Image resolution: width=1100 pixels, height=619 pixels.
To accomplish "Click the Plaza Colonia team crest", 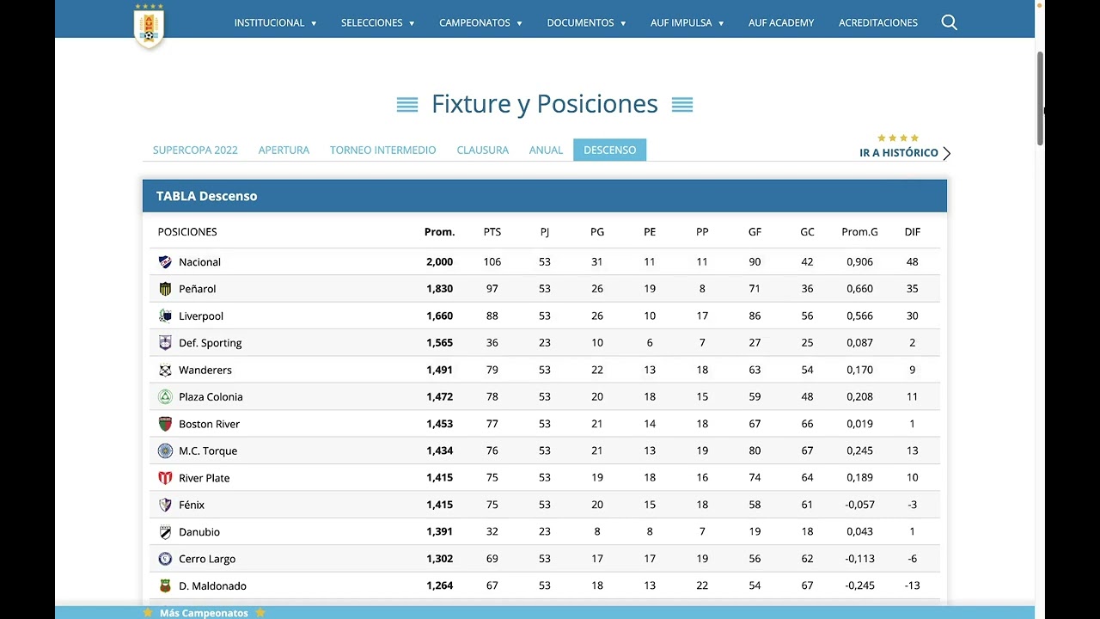I will [165, 396].
